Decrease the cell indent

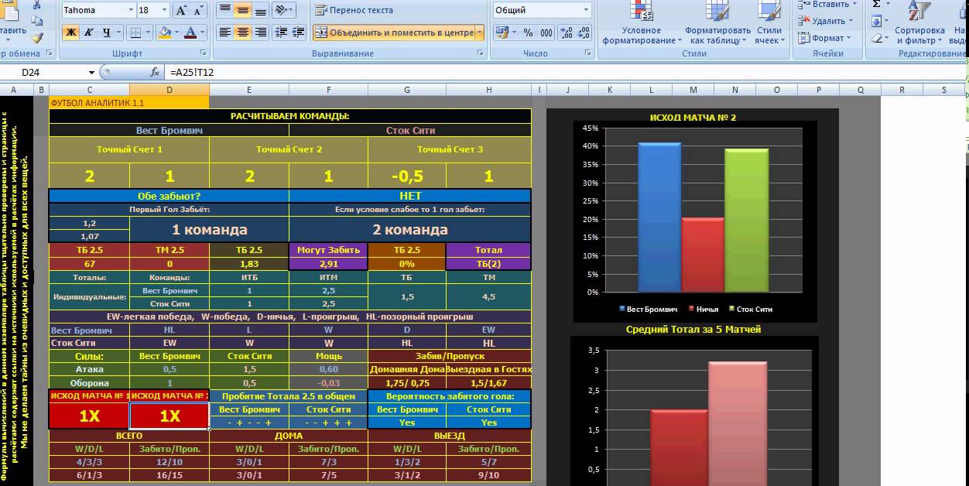click(281, 33)
